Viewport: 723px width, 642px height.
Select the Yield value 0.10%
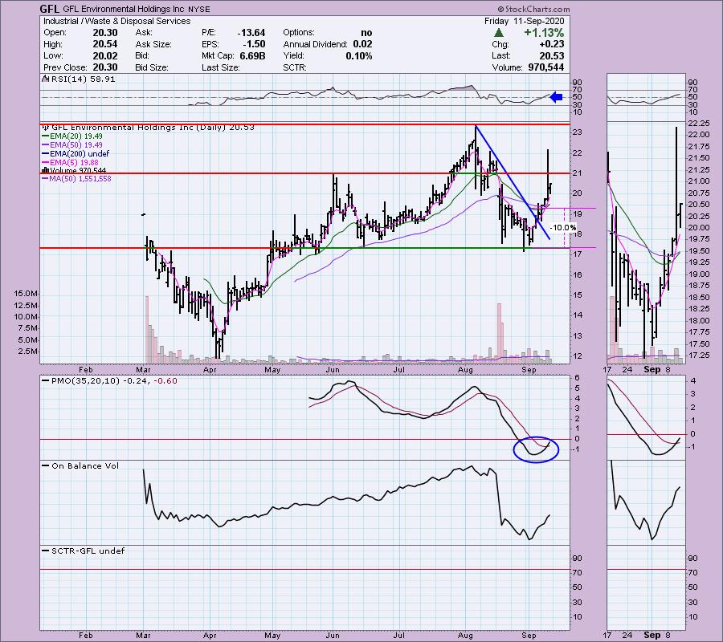pos(359,55)
